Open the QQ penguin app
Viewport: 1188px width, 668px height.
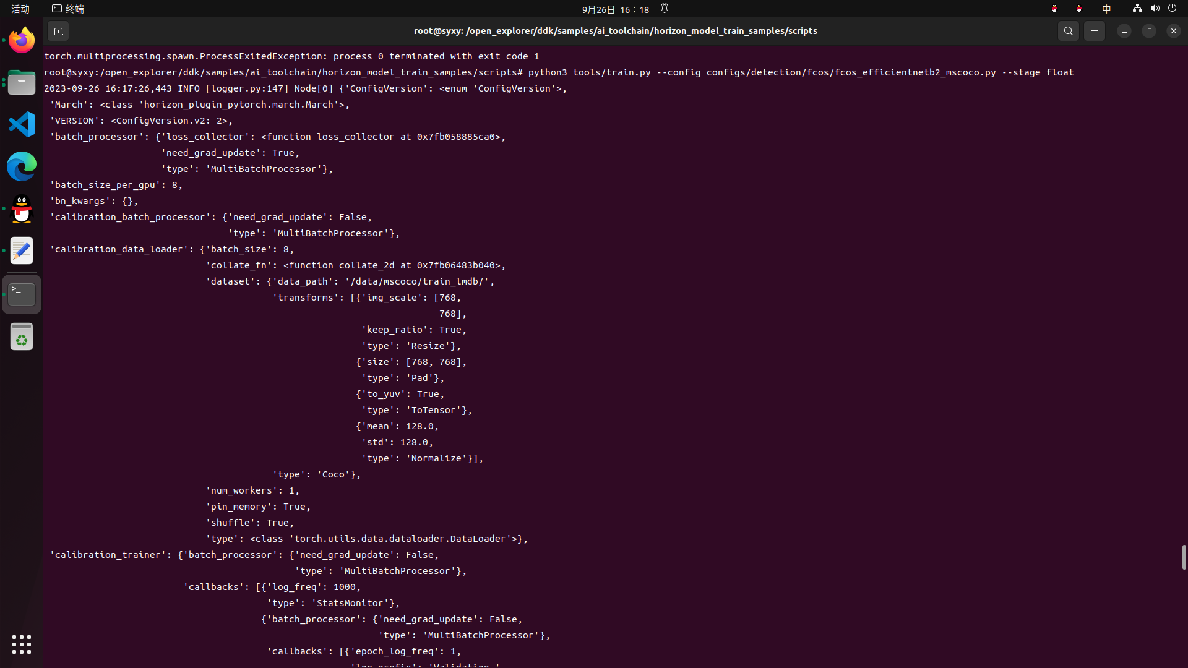(x=22, y=208)
